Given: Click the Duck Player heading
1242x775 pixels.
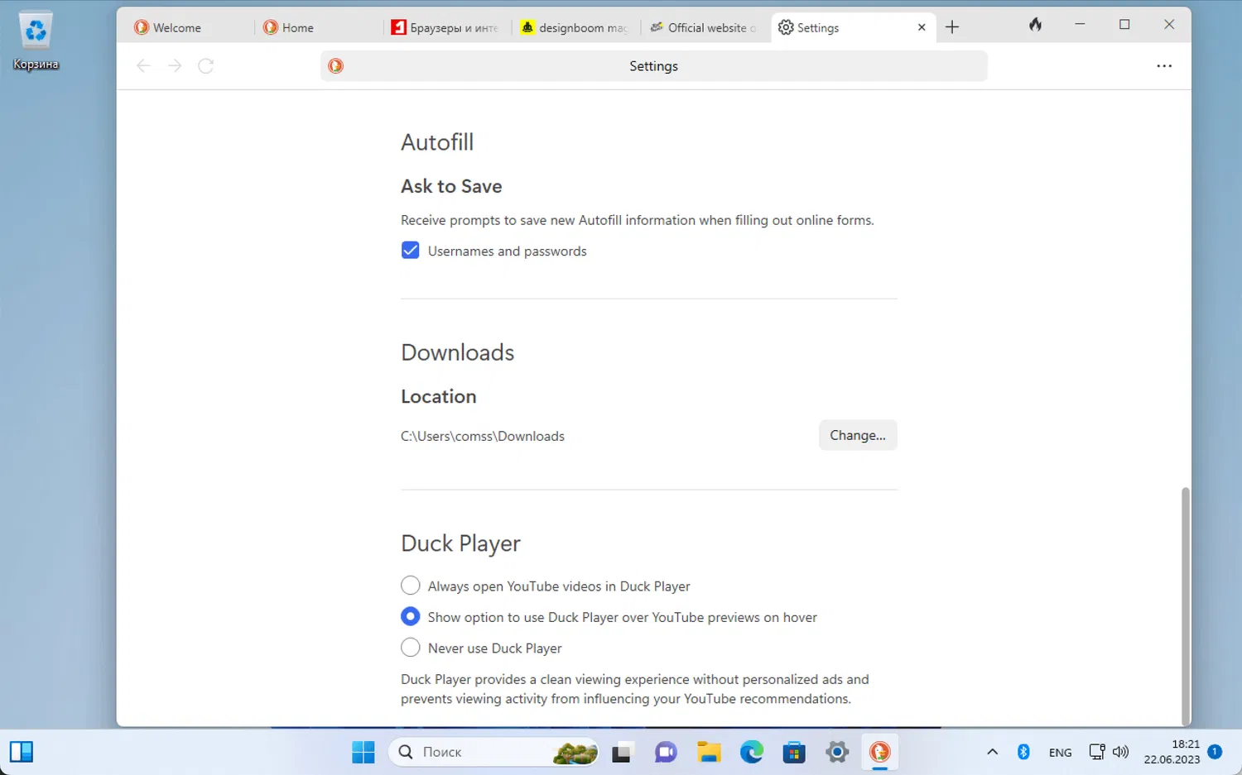Looking at the screenshot, I should (460, 543).
